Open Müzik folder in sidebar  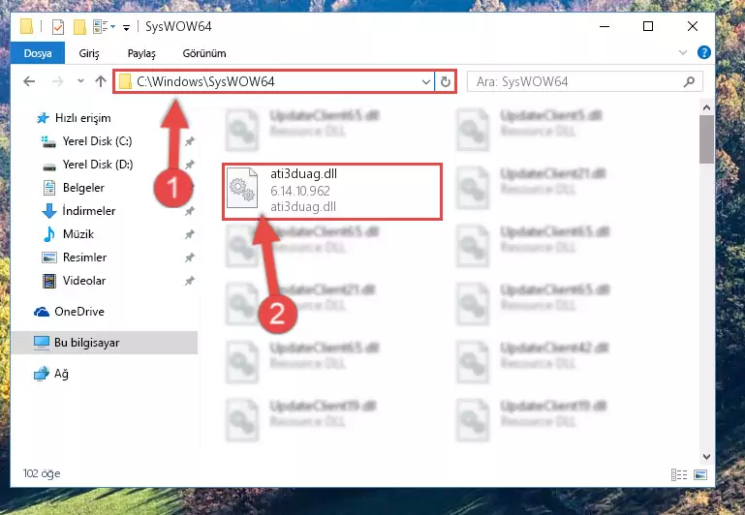click(78, 234)
